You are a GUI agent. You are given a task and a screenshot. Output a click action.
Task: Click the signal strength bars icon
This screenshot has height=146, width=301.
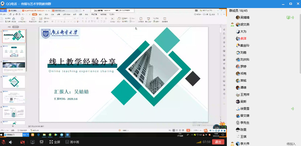tap(199, 142)
